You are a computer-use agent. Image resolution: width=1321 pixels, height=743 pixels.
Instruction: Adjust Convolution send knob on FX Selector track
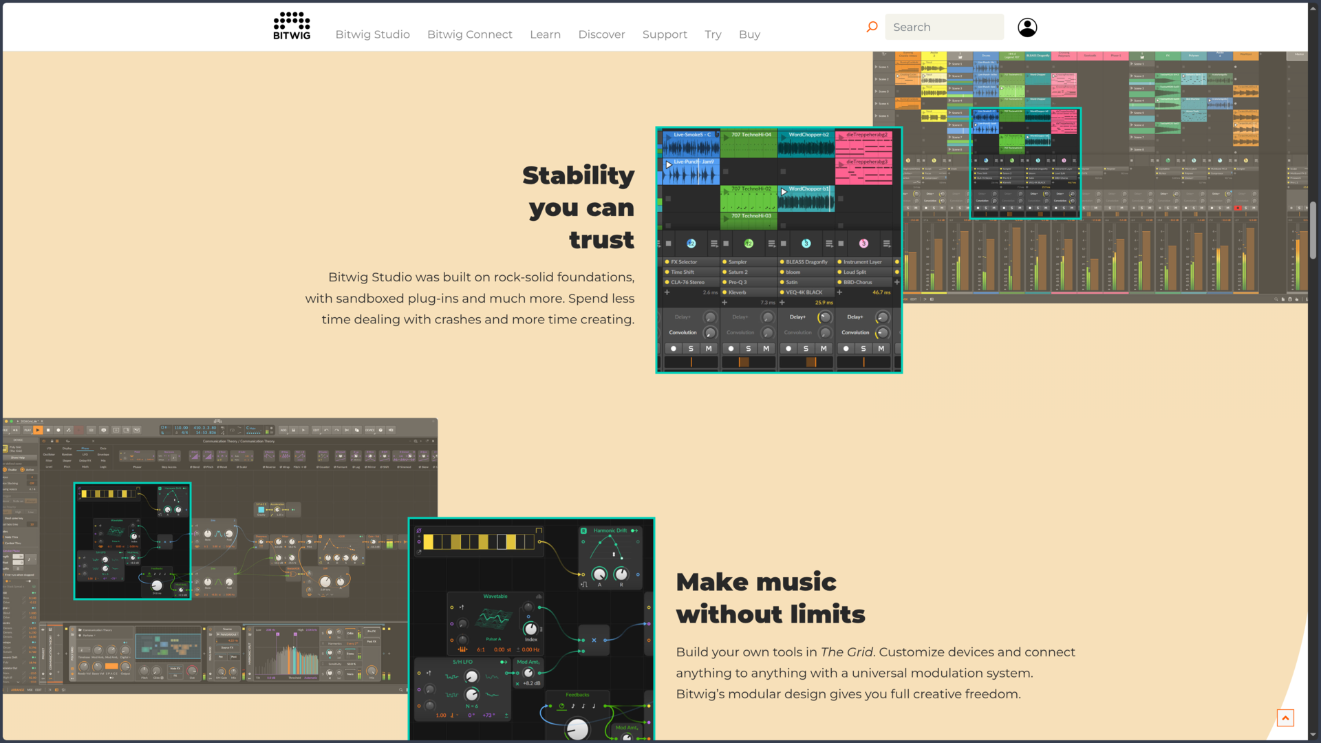click(710, 333)
